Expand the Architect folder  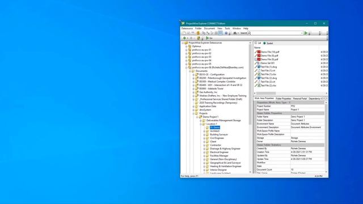tap(204, 131)
